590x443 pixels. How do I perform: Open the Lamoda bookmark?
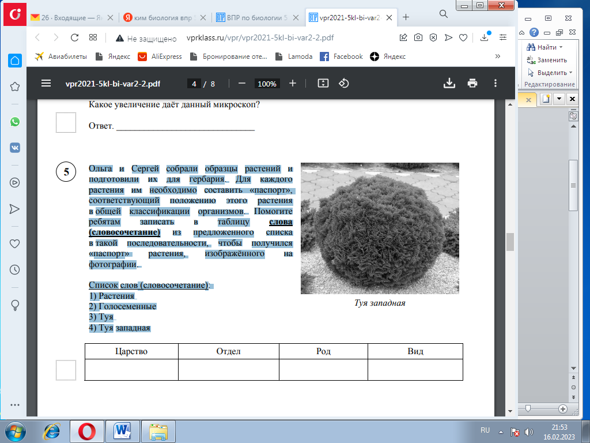pyautogui.click(x=294, y=57)
